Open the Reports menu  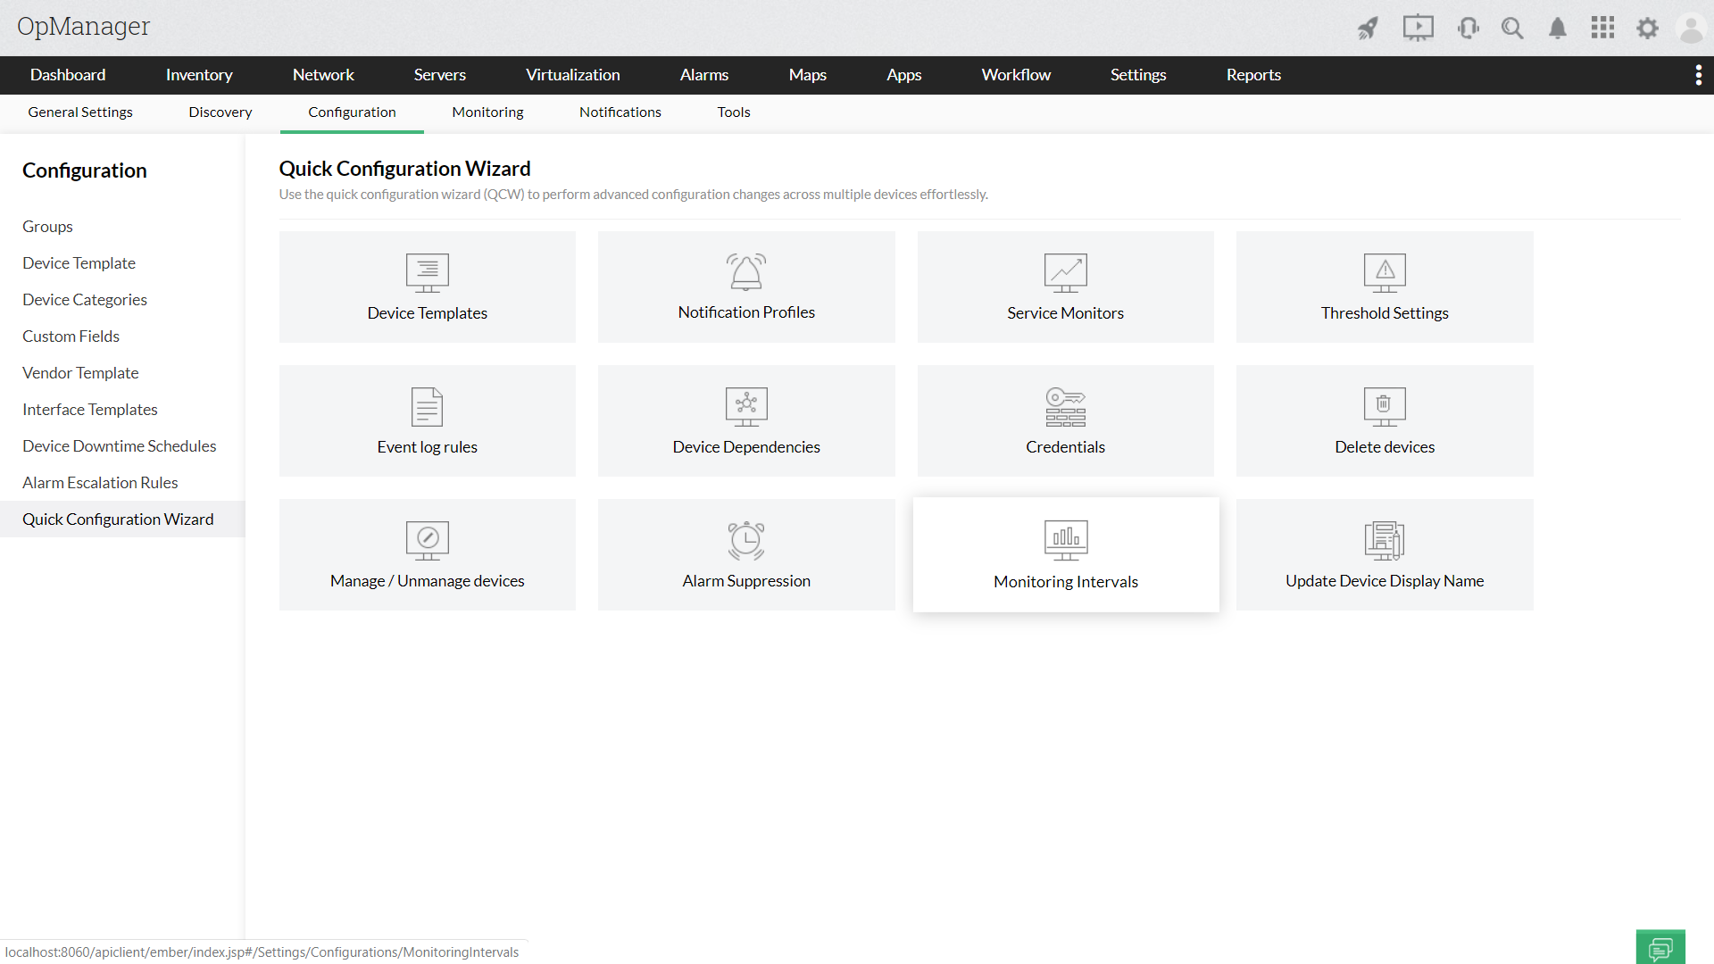(x=1253, y=75)
